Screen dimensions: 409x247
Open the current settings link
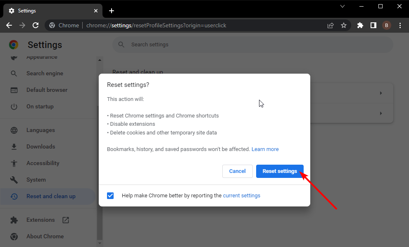coord(241,196)
